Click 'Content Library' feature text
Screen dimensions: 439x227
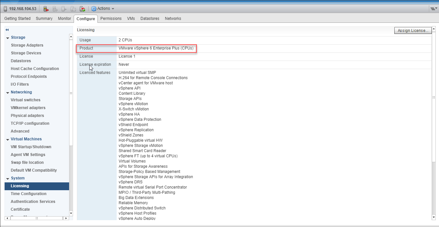point(132,93)
